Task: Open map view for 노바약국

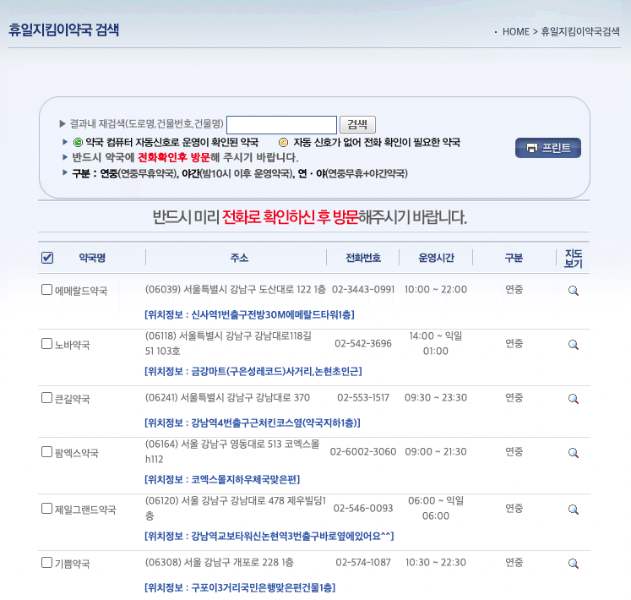Action: pos(573,345)
